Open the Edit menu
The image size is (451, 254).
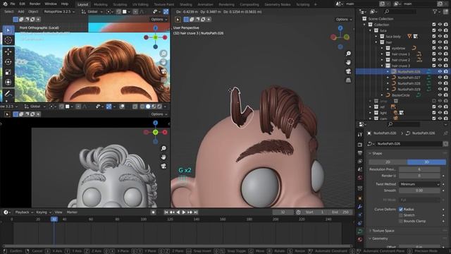point(22,4)
